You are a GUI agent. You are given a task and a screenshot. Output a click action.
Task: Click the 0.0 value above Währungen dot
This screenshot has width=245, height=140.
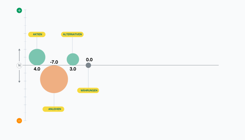tap(89, 60)
